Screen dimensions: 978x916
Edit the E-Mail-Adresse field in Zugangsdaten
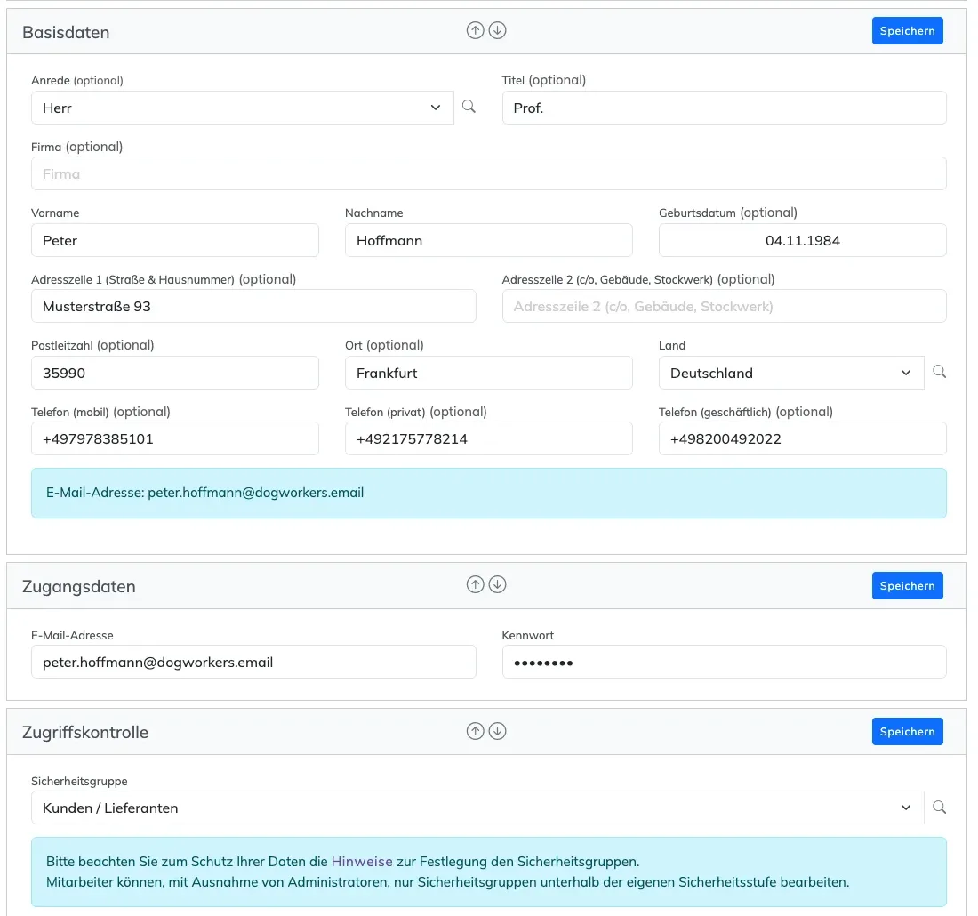pos(253,662)
